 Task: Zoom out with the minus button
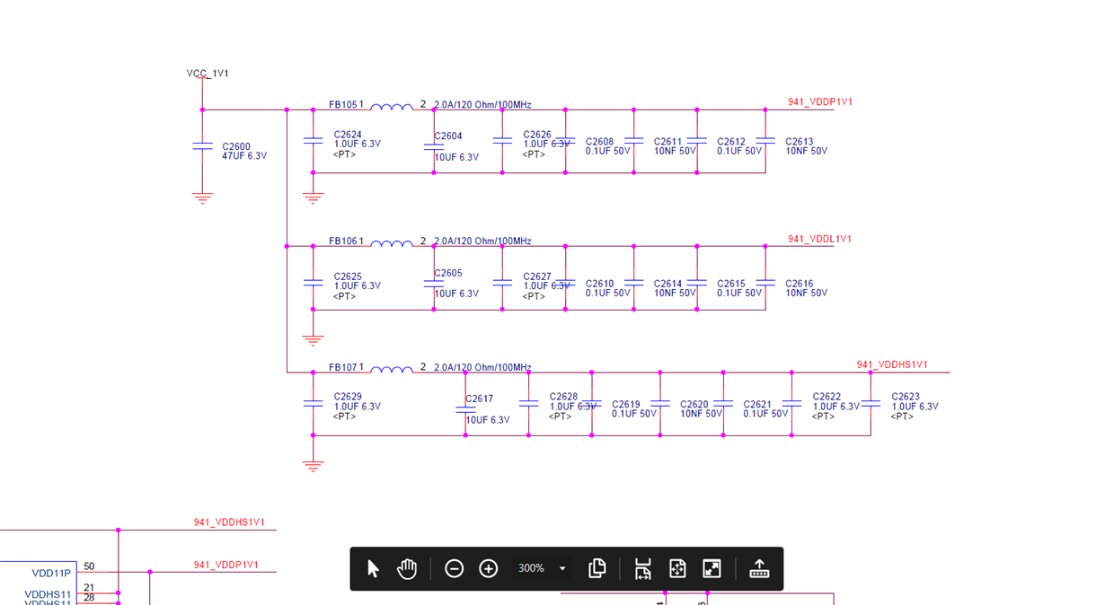click(455, 568)
